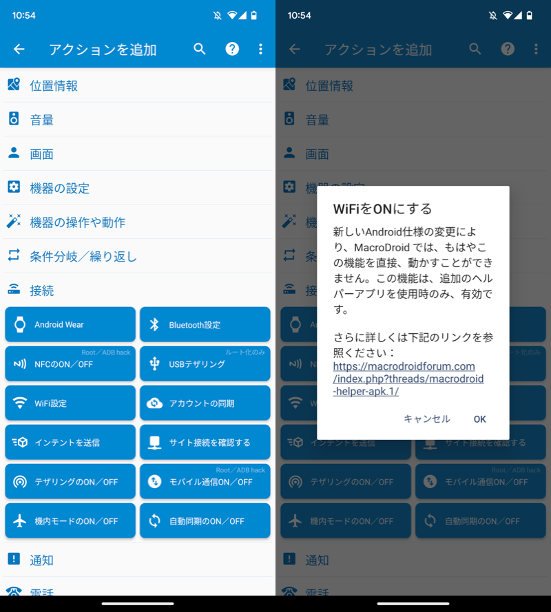Choose the 自動同期のON／OFF tile
This screenshot has height=612, width=551.
tap(205, 520)
